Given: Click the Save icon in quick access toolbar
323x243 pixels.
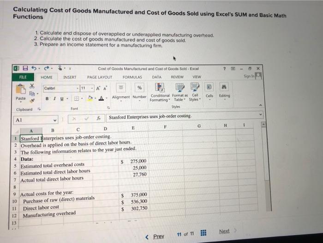Looking at the screenshot, I should tap(25, 68).
